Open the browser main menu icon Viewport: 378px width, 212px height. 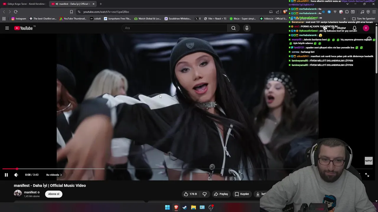pos(374,12)
